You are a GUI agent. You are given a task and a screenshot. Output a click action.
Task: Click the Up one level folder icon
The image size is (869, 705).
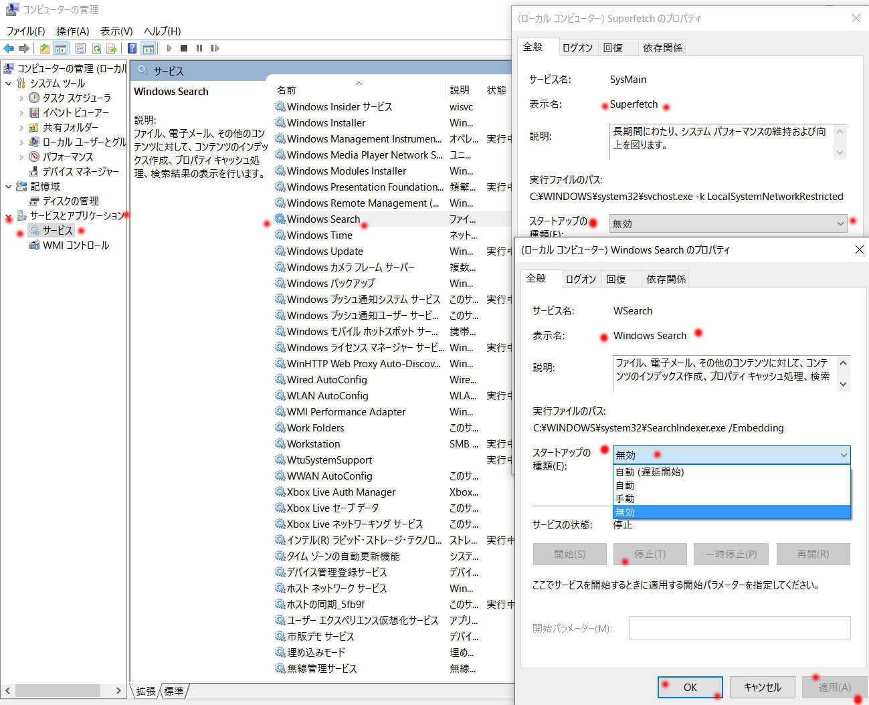click(44, 48)
